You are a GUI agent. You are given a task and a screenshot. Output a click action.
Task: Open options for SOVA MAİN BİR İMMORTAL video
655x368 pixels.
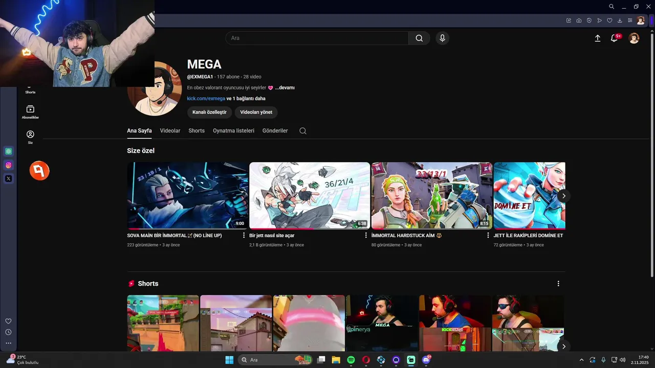244,236
